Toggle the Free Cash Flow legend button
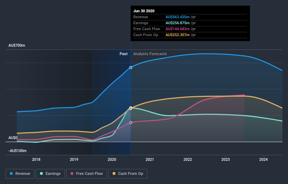Screen dimensions: 288x184 (87, 174)
